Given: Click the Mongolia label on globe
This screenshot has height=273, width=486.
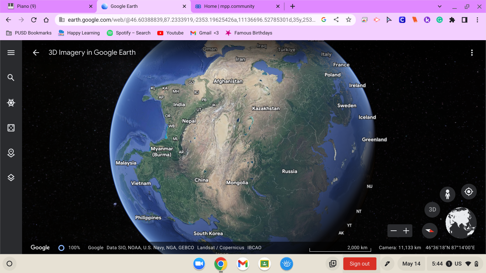Looking at the screenshot, I should coord(237,183).
